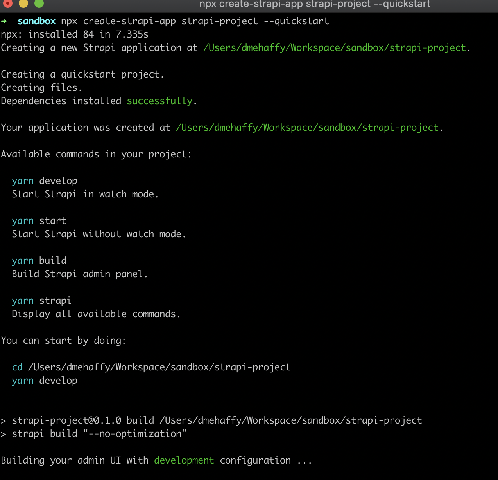Click 'Display all available commands.' text

tap(96, 314)
